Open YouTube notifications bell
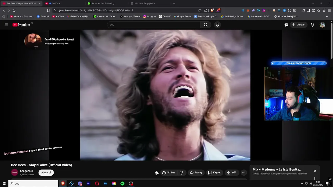 point(312,25)
